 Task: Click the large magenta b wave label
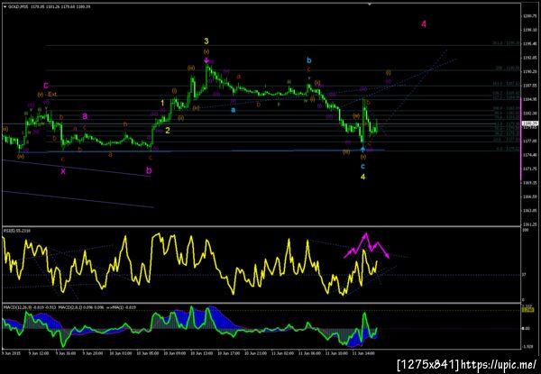click(149, 170)
